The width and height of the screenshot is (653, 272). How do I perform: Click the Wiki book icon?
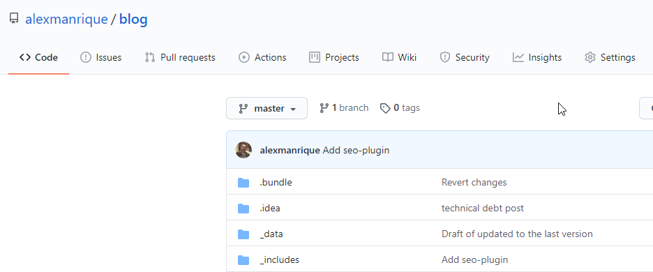[388, 57]
